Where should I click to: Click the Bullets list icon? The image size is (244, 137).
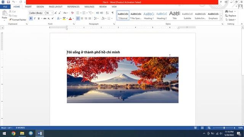[x=78, y=13]
